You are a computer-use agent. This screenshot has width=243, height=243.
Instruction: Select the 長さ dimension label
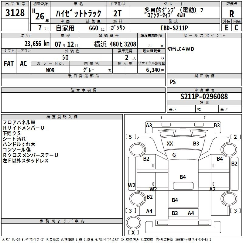173,109
